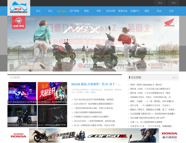Screen dimensions: 186x143
Task: Select the third carousel dot
Action: click(96, 69)
